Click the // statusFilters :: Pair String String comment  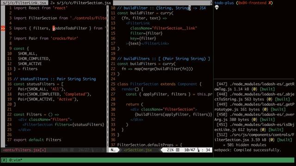click(55, 79)
